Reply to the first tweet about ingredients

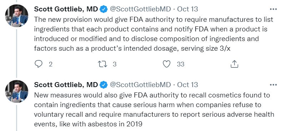coord(38,64)
